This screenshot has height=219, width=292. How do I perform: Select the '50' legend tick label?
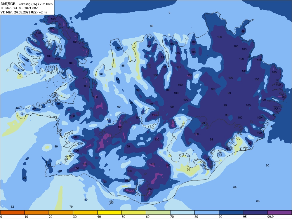(x=124, y=217)
